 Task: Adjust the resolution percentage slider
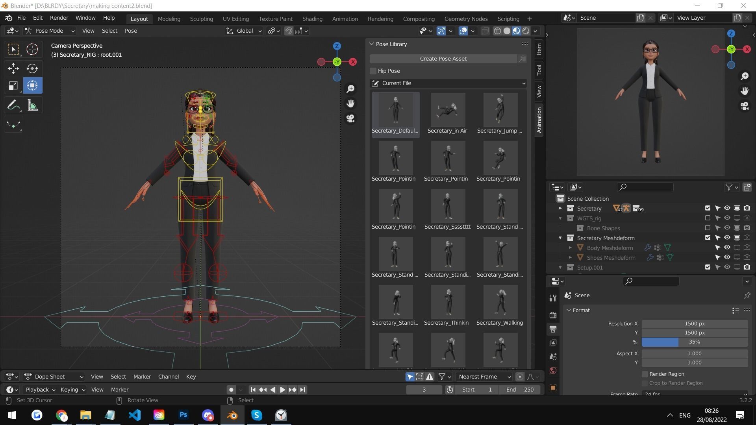pyautogui.click(x=695, y=342)
